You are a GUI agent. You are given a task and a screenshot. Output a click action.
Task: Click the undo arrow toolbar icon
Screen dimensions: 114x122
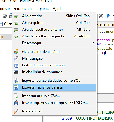click(x=5, y=16)
